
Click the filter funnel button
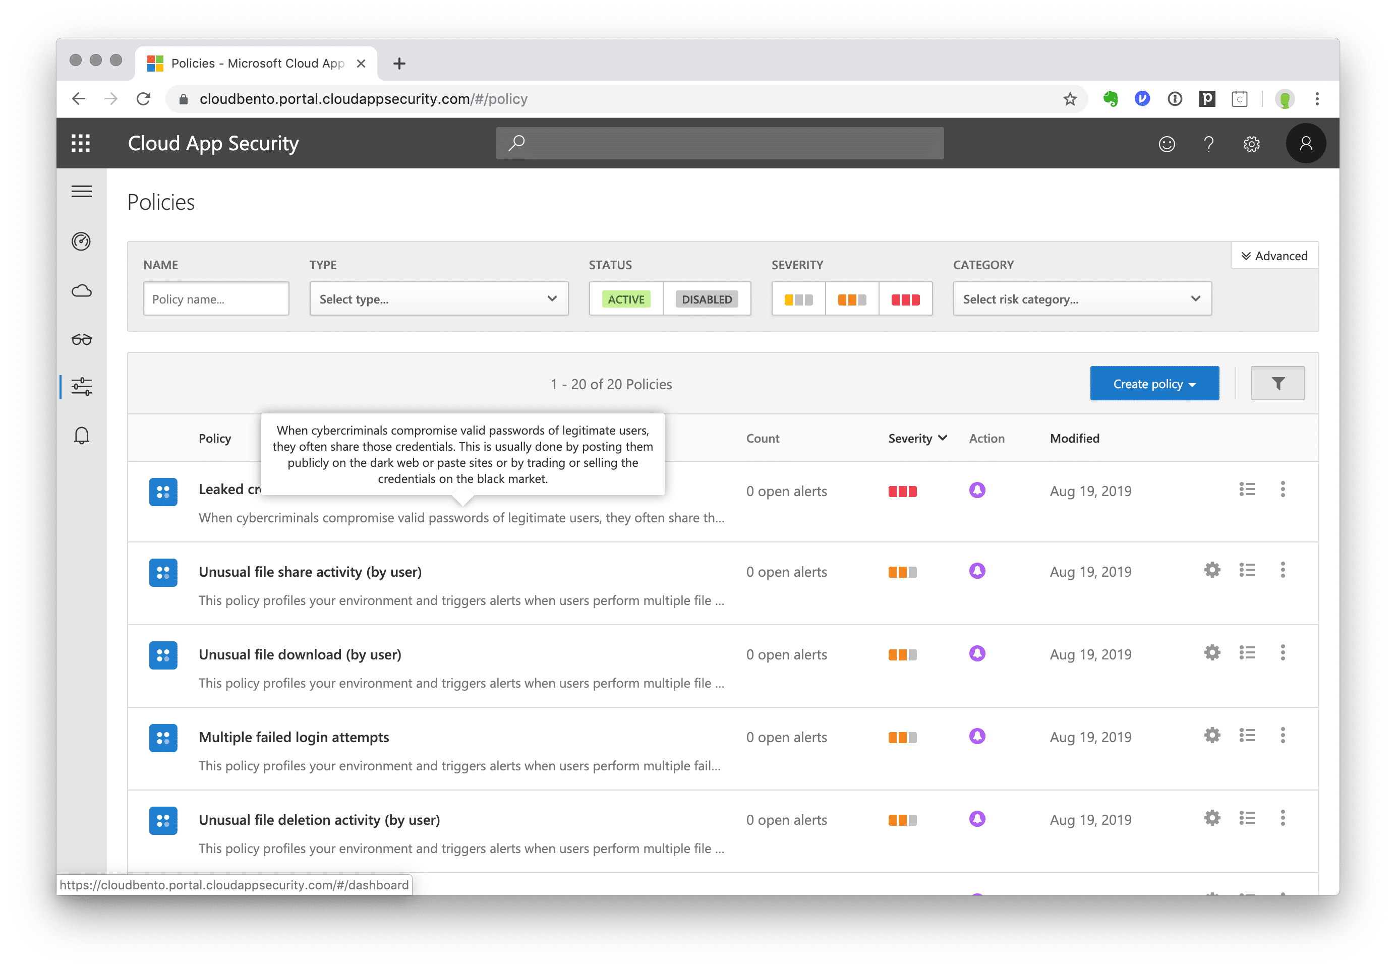point(1277,384)
